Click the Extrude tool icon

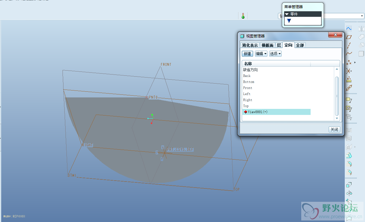(349, 185)
